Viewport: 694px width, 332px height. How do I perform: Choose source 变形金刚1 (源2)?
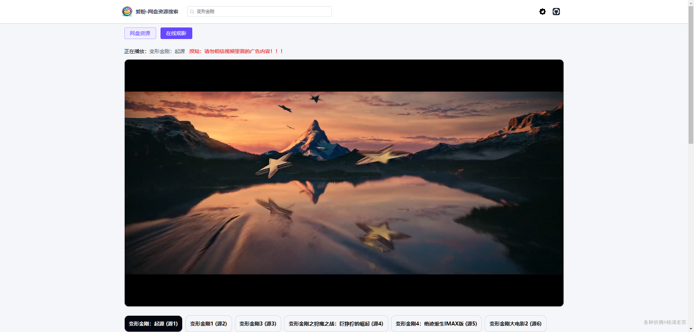point(209,324)
